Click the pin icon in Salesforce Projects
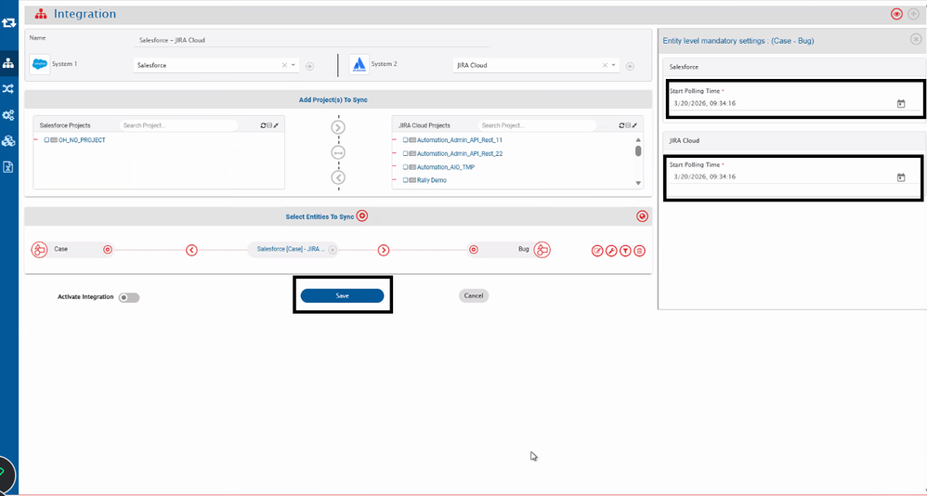This screenshot has width=927, height=496. (276, 125)
